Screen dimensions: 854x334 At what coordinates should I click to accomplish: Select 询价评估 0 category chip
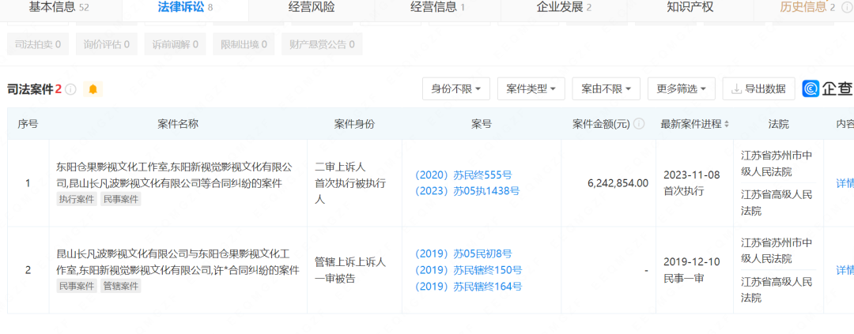tap(107, 44)
